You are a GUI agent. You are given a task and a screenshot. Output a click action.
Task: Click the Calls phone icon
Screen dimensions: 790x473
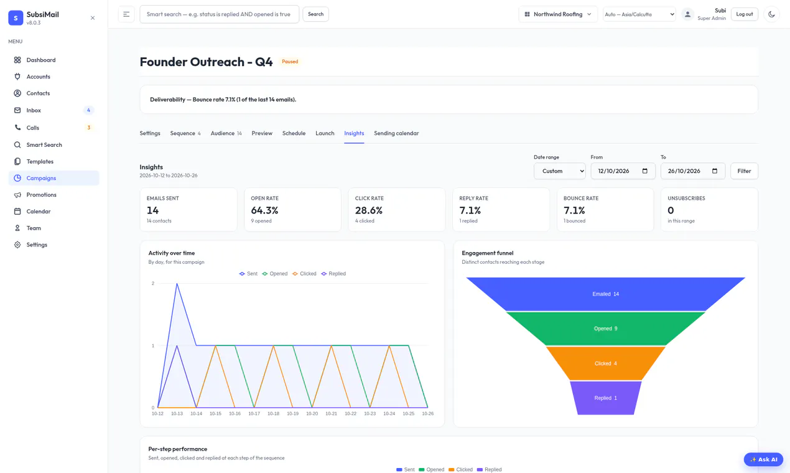pyautogui.click(x=17, y=128)
